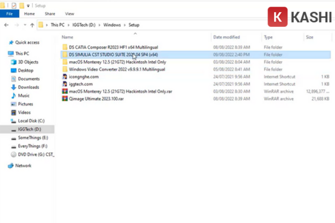Open the 3D Objects icon in sidebar
The height and width of the screenshot is (223, 335).
click(x=13, y=62)
